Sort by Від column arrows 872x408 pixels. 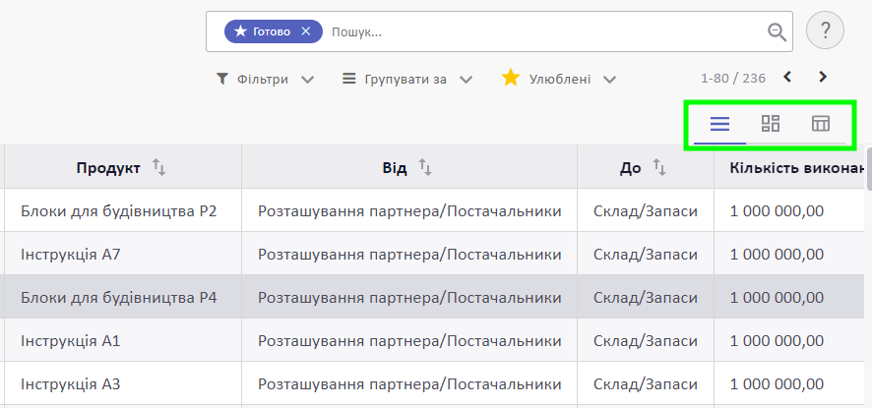pos(425,167)
